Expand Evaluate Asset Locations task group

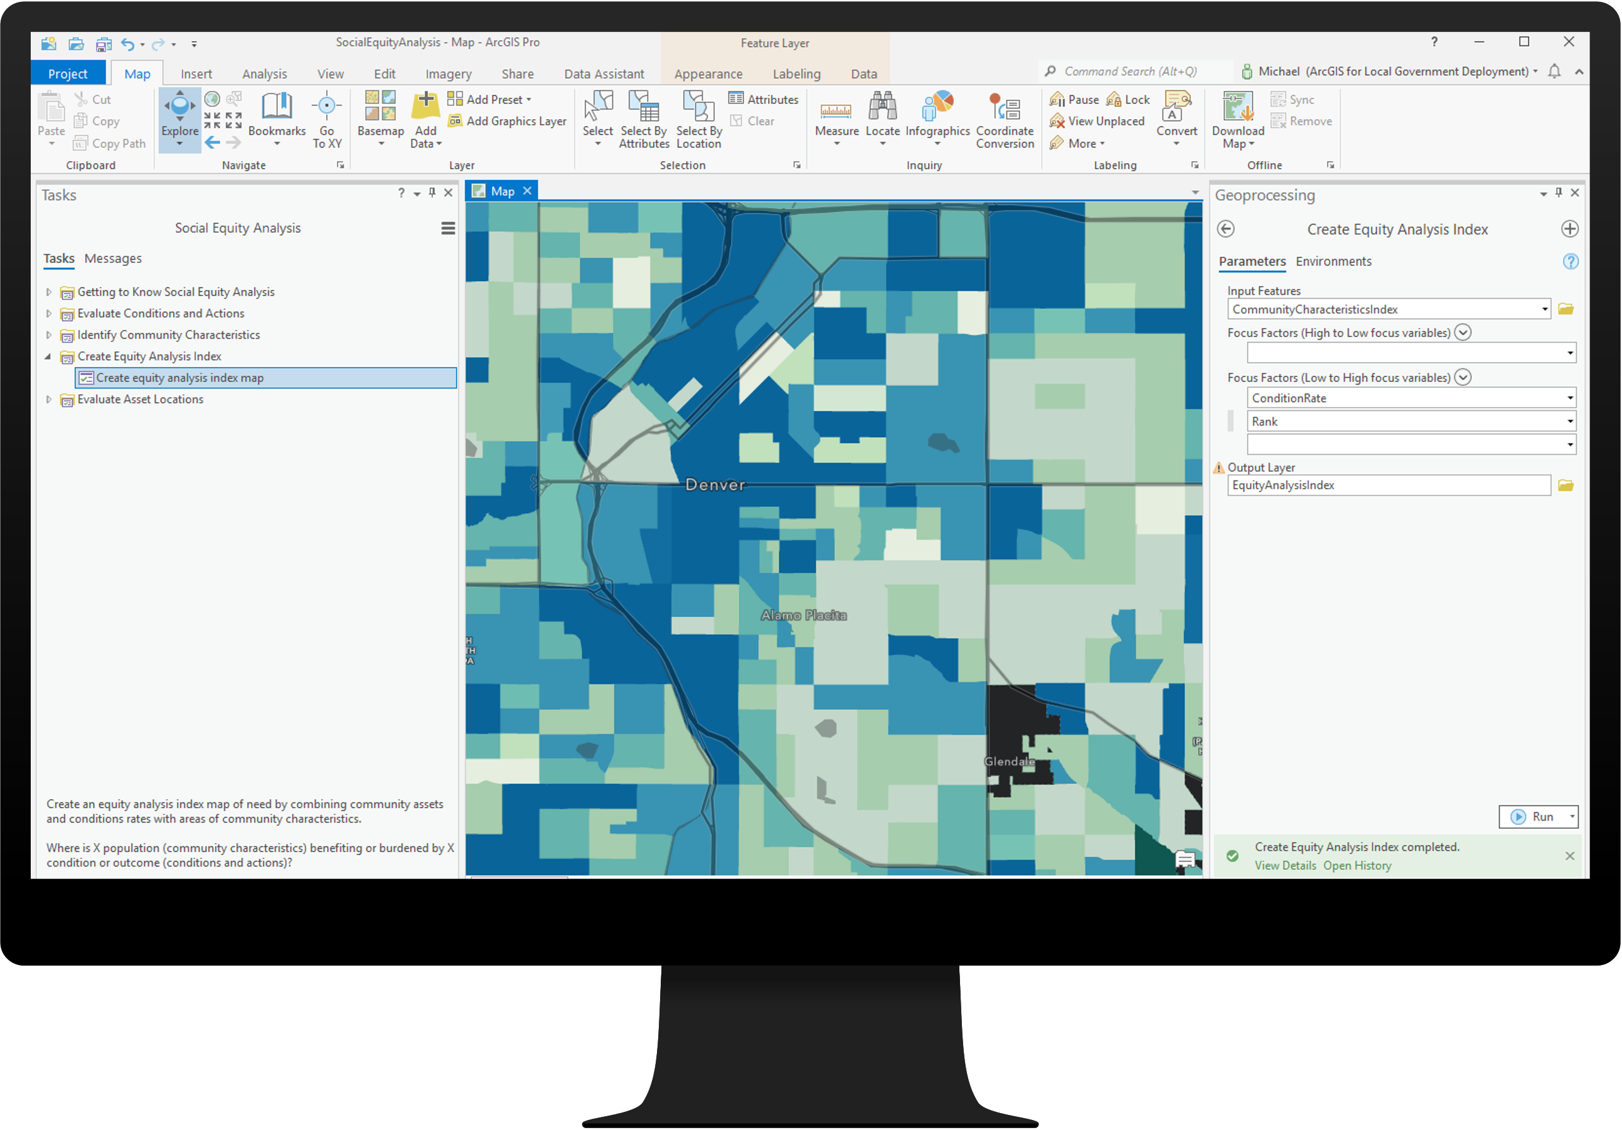(48, 400)
